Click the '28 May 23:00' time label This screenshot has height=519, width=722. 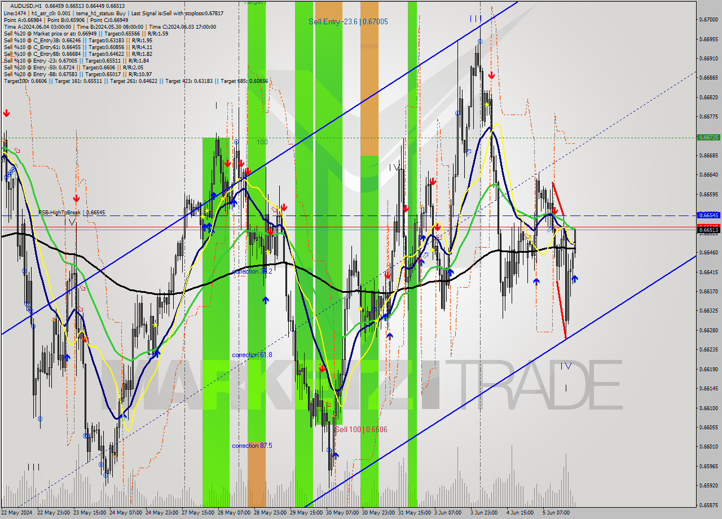pyautogui.click(x=271, y=513)
